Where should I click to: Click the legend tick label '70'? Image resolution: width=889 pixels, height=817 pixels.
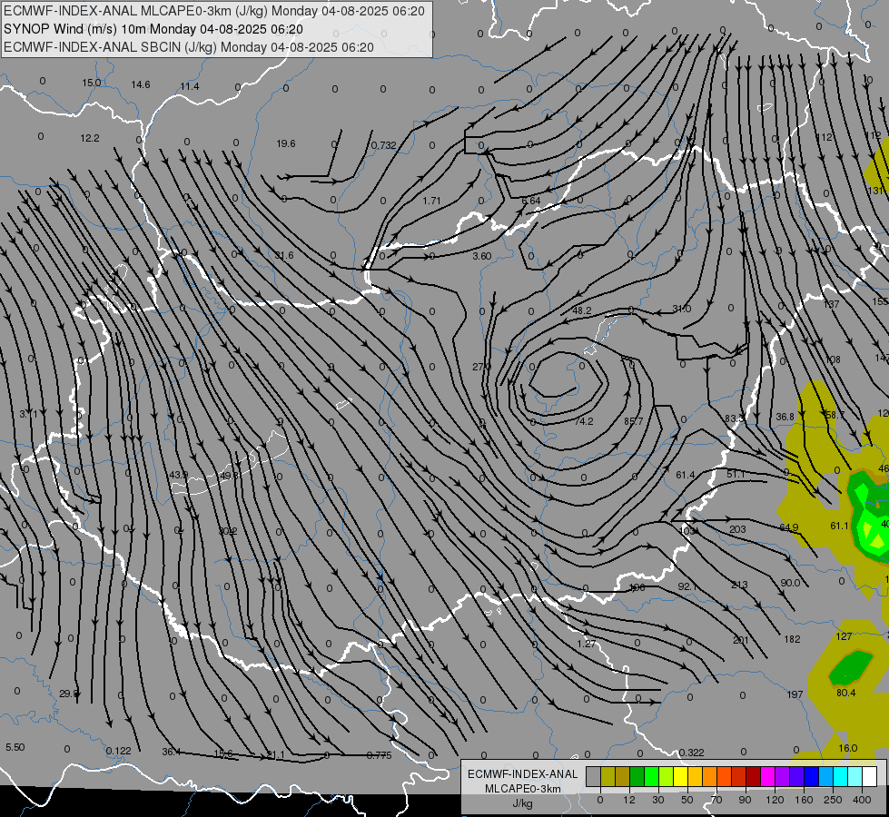pos(716,800)
